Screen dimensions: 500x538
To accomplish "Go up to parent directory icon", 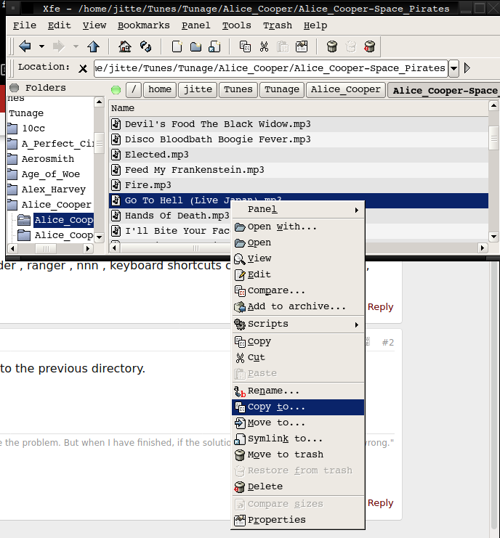I will point(92,46).
